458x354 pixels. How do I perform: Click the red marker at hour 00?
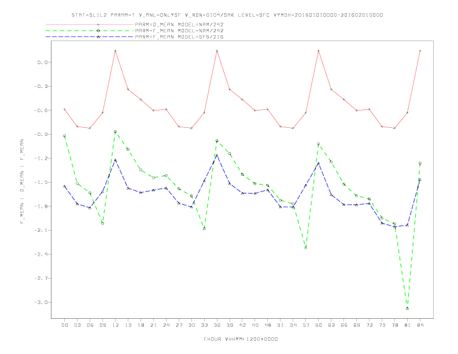(x=65, y=109)
